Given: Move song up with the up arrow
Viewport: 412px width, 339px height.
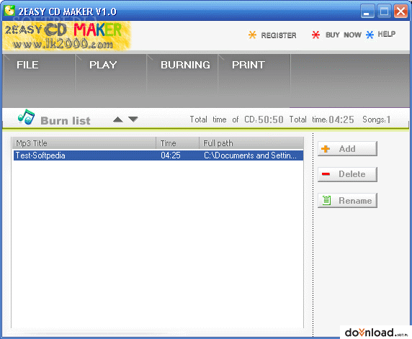Looking at the screenshot, I should (x=118, y=119).
